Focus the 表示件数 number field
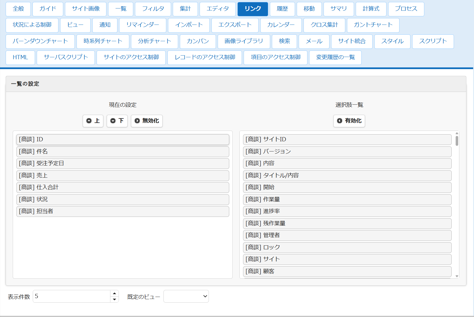Screen dimensions: 474x317 coord(72,296)
